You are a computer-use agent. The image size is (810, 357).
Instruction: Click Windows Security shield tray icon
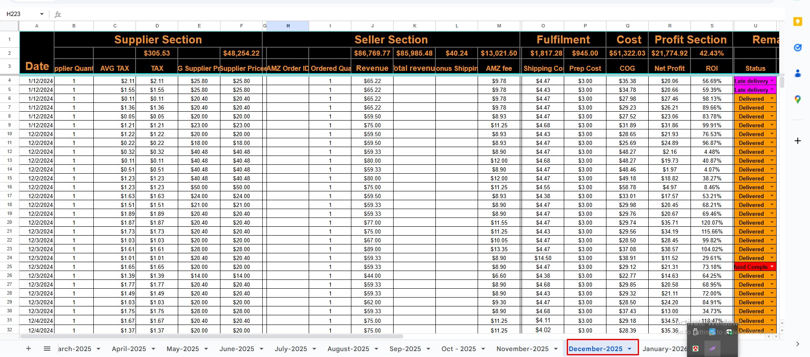[x=729, y=332]
